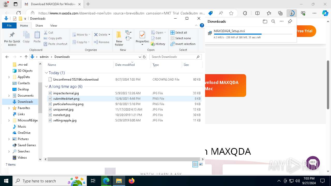Open Edge Extensions puzzle icon
Viewport: 331px width, 186px height.
pos(245,13)
